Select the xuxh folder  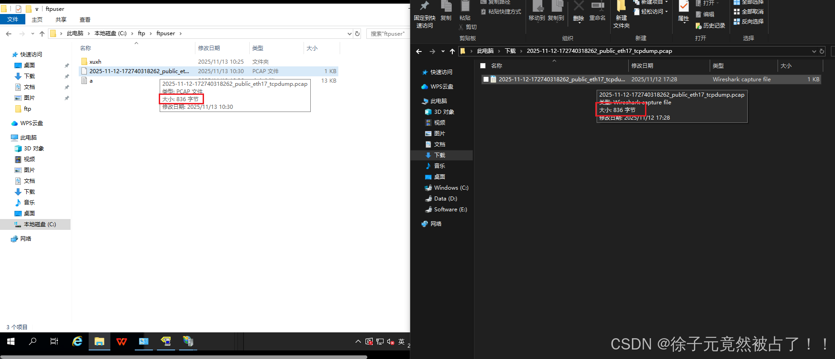coord(95,61)
